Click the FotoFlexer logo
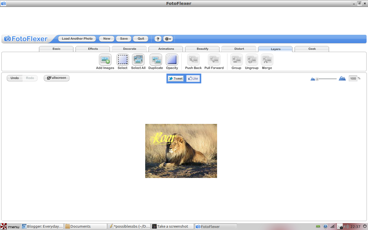This screenshot has height=230, width=368. pyautogui.click(x=26, y=39)
